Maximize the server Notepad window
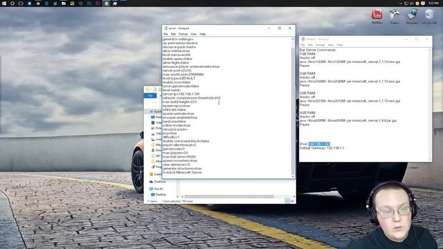Image resolution: width=443 pixels, height=249 pixels. [280, 28]
